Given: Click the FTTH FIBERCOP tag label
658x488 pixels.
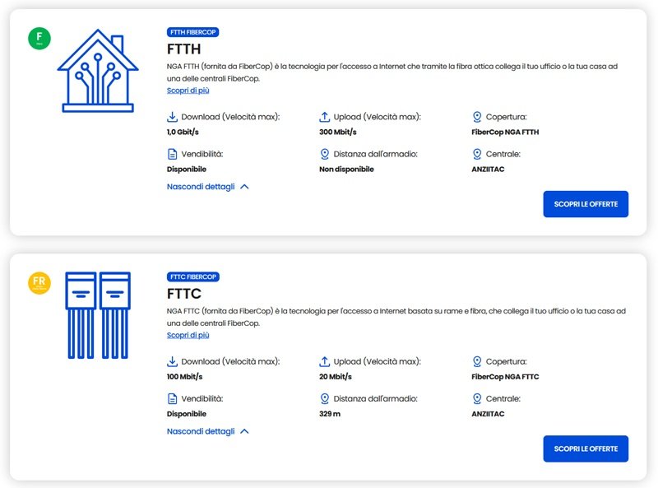Looking at the screenshot, I should [x=193, y=32].
